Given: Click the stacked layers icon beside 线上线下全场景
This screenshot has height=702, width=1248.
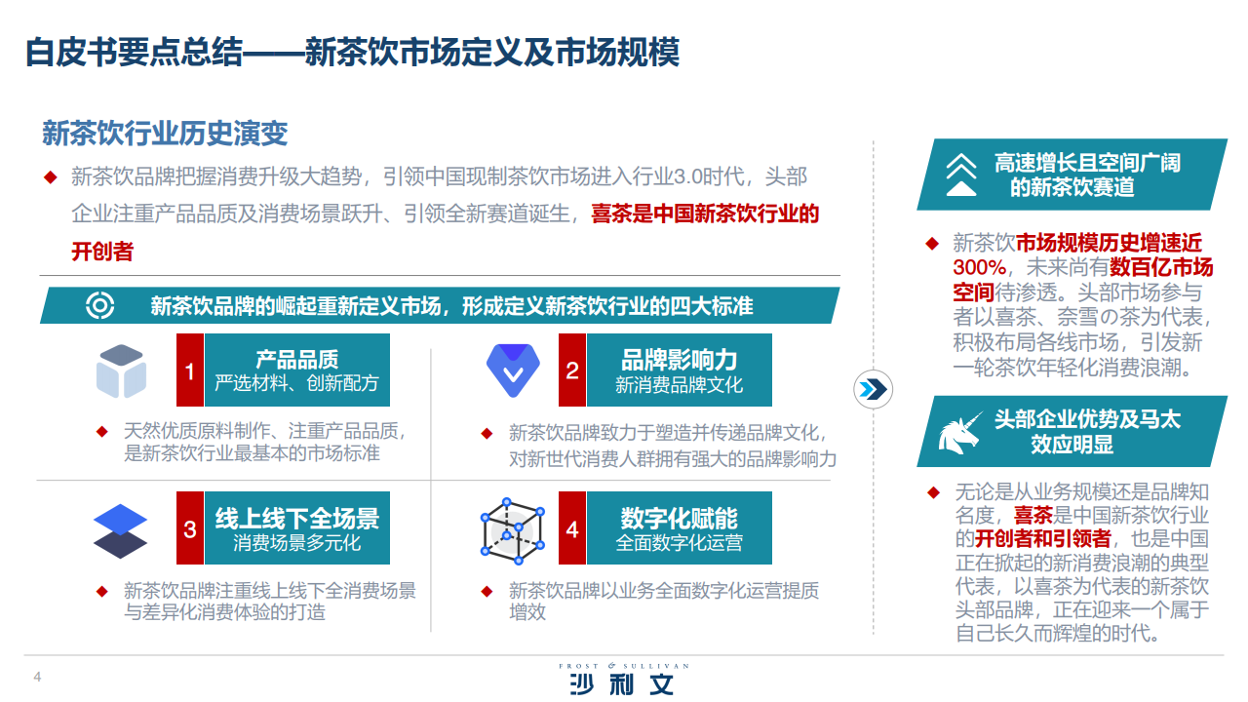Looking at the screenshot, I should tap(121, 530).
